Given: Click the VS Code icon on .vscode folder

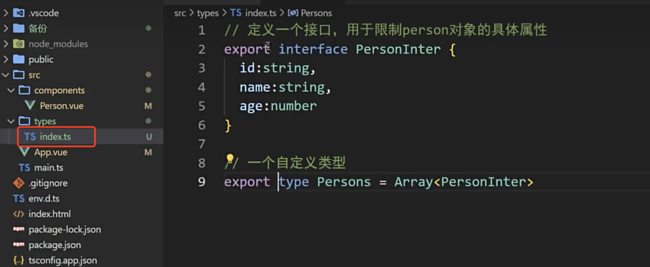Looking at the screenshot, I should pos(19,13).
